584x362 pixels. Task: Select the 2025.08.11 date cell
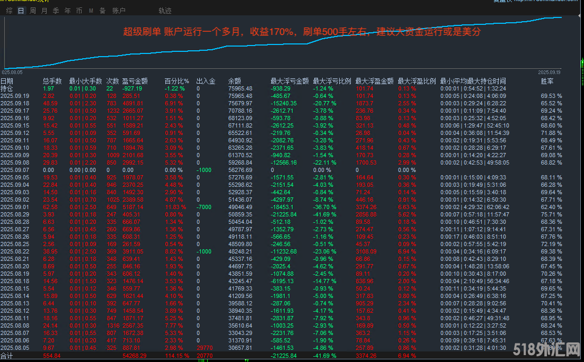[x=15, y=319]
